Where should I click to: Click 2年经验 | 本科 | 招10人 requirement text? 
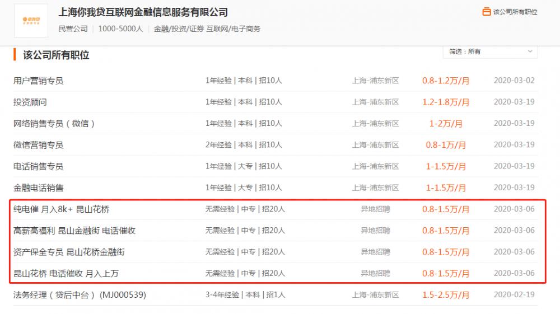point(244,145)
